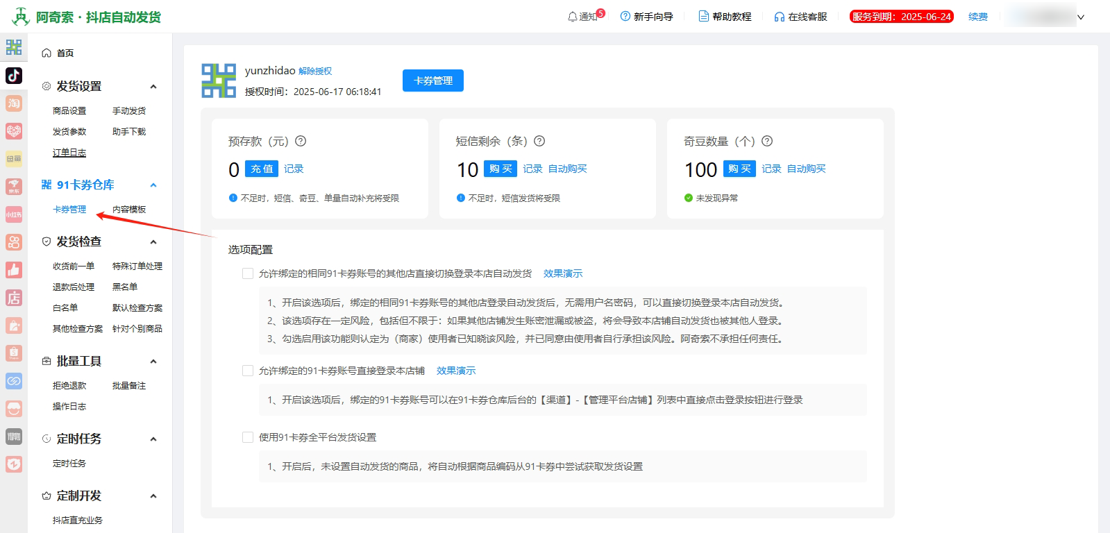Collapse the 定时任务 section chevron
This screenshot has height=533, width=1110.
pos(153,439)
